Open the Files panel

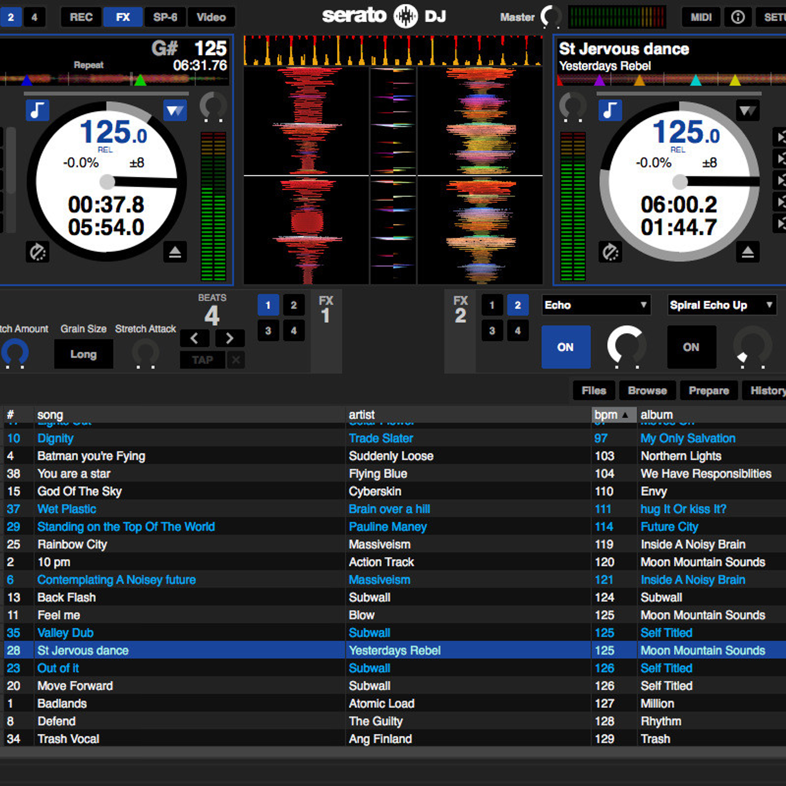pos(594,391)
